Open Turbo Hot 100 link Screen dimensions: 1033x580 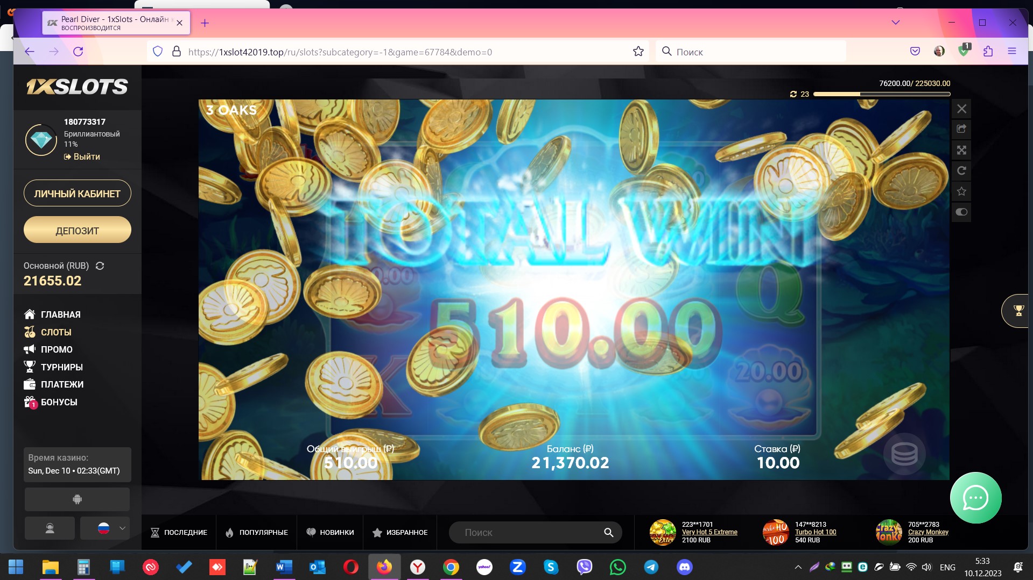pos(816,532)
